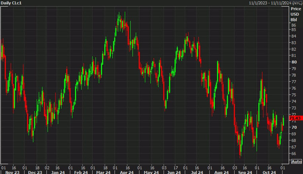Click the Jul 24 month label
The width and height of the screenshot is (303, 174).
[x=197, y=172]
